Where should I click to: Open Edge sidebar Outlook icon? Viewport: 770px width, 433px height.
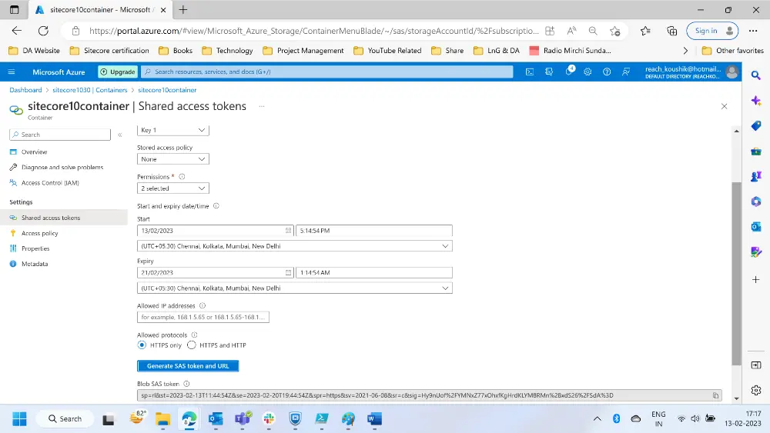[756, 227]
